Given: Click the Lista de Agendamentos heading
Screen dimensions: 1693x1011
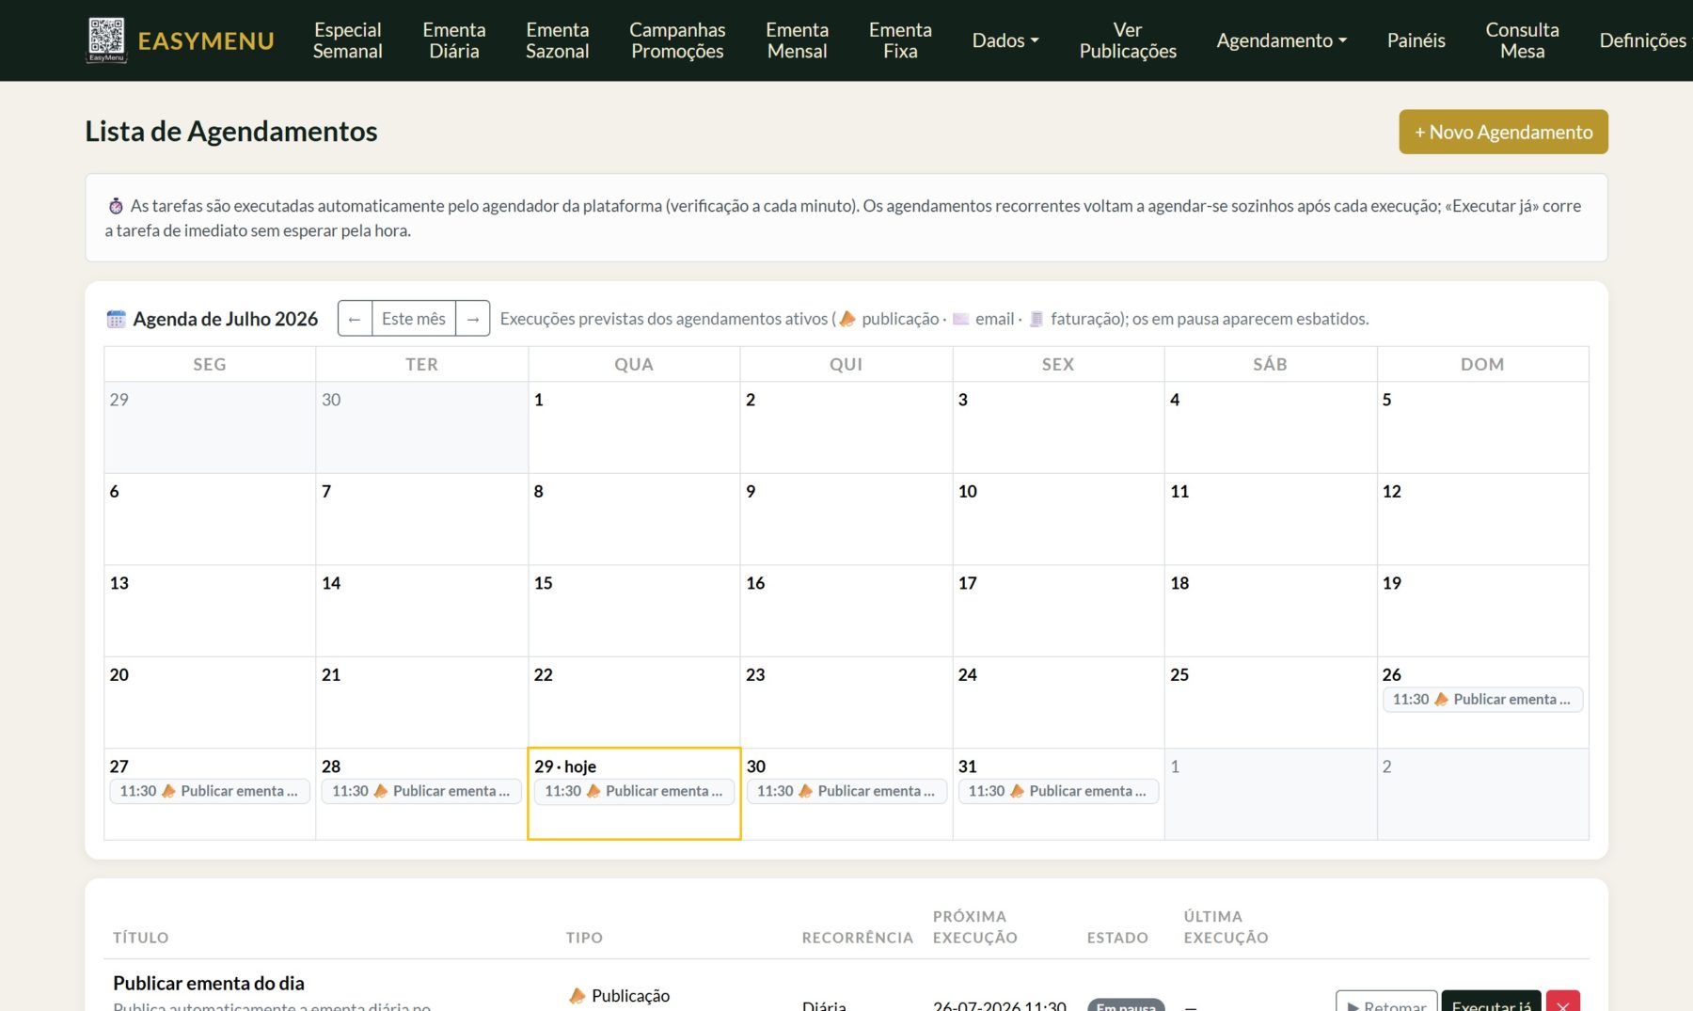Looking at the screenshot, I should pyautogui.click(x=231, y=131).
